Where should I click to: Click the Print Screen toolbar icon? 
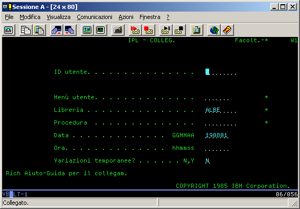[x=8, y=30]
